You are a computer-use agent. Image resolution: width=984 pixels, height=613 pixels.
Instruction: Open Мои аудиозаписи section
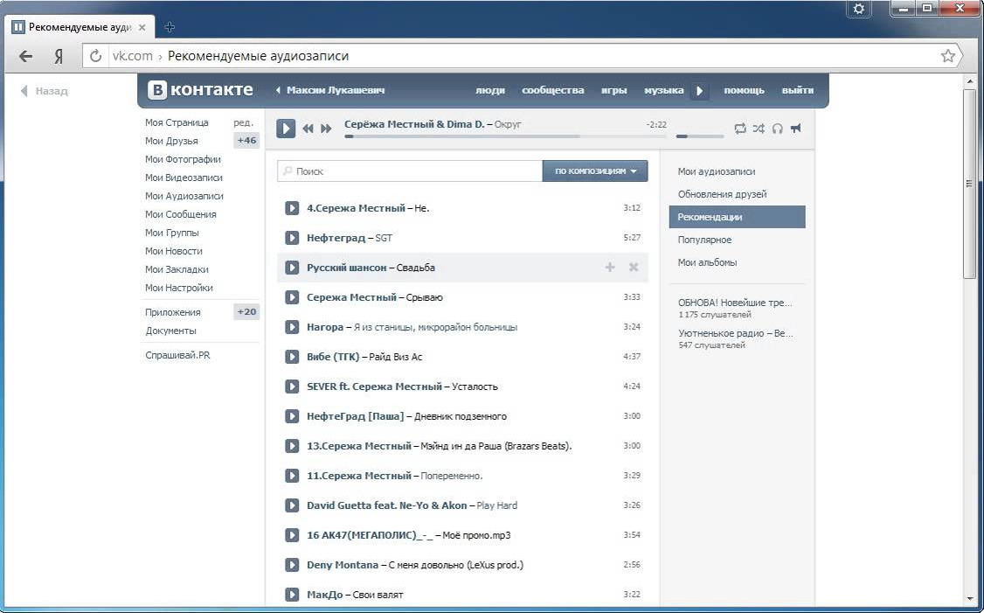716,171
